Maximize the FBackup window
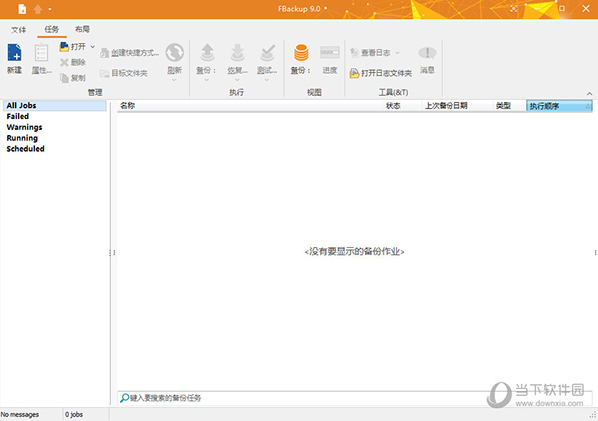 (x=562, y=8)
